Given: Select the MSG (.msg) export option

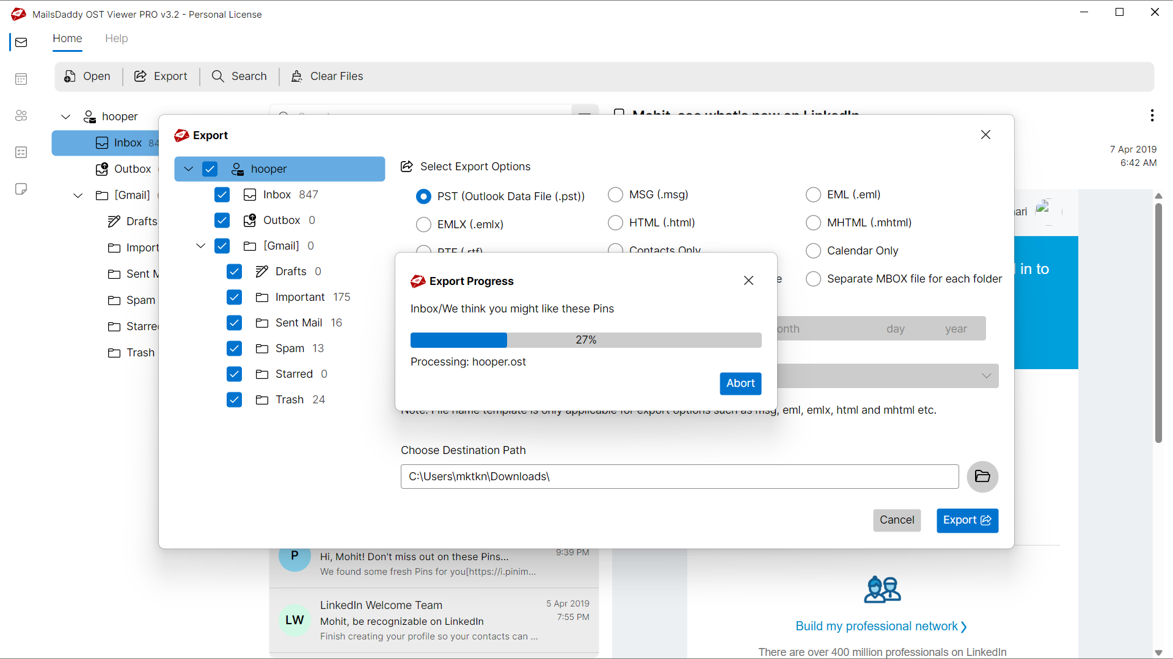Looking at the screenshot, I should pyautogui.click(x=615, y=195).
